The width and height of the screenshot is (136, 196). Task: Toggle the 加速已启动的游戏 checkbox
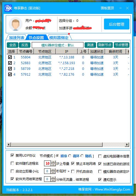100,164
